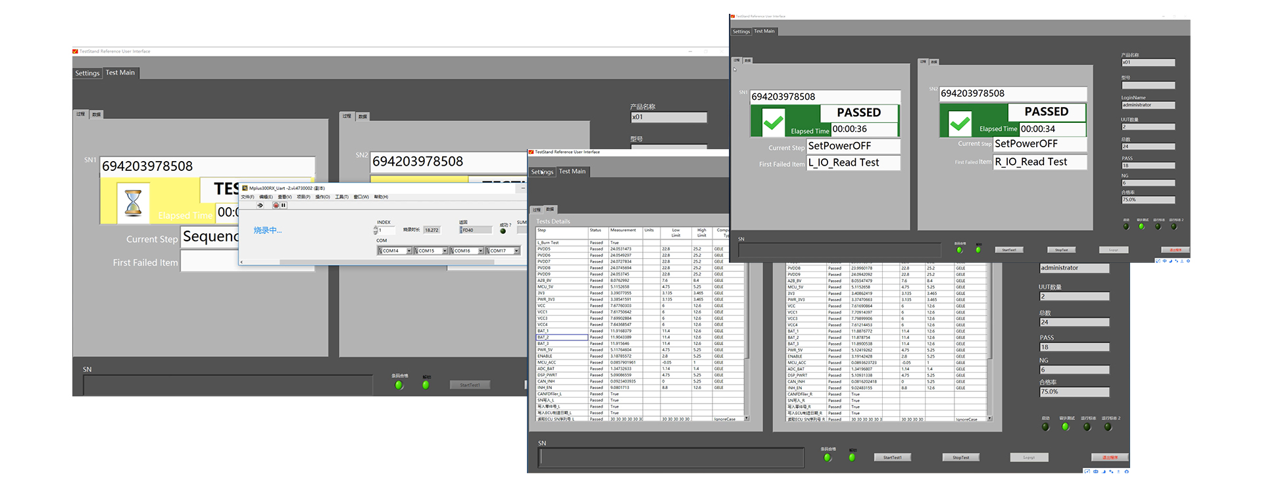Click the run arrow in the Uart toolbar

click(260, 205)
